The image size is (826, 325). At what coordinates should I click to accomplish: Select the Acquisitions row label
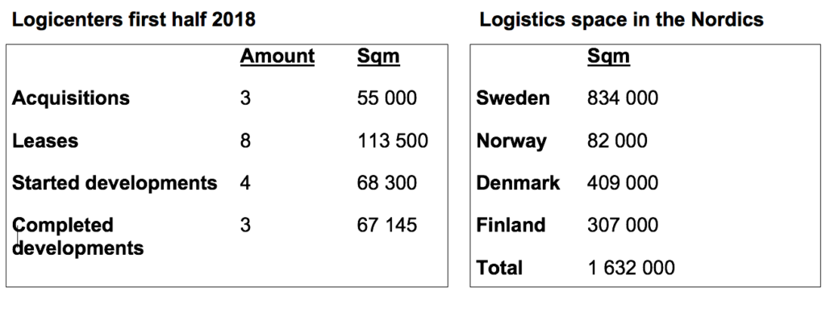coord(71,98)
